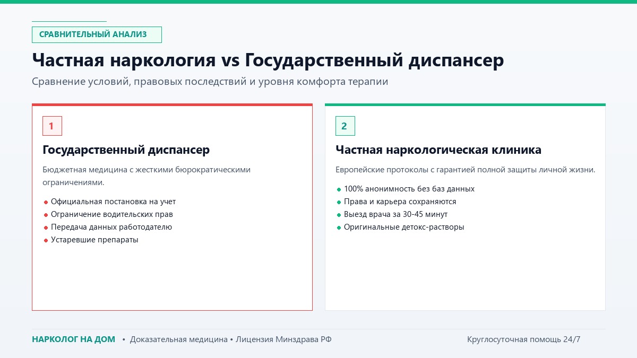Click bullet 'Оригинальные детокс-растворы'

click(404, 227)
